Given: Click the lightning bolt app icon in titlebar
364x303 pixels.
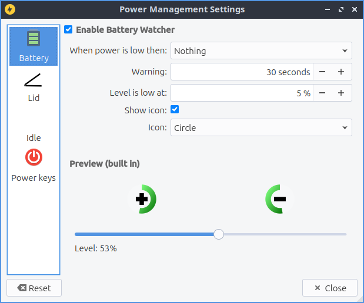Looking at the screenshot, I should 10,9.
